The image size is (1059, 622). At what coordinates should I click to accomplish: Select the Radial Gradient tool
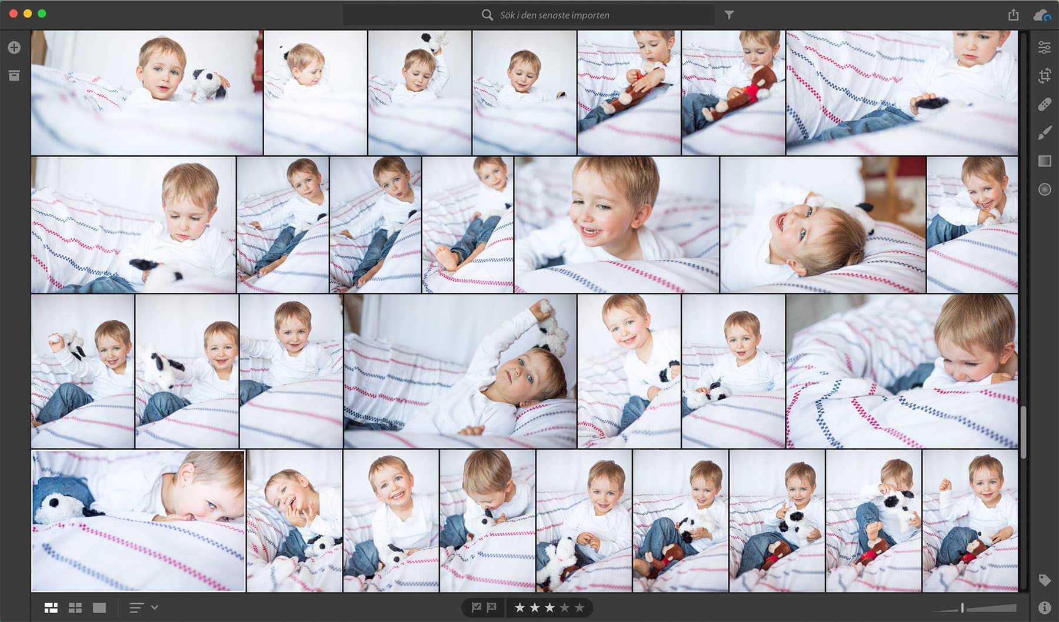pyautogui.click(x=1044, y=189)
